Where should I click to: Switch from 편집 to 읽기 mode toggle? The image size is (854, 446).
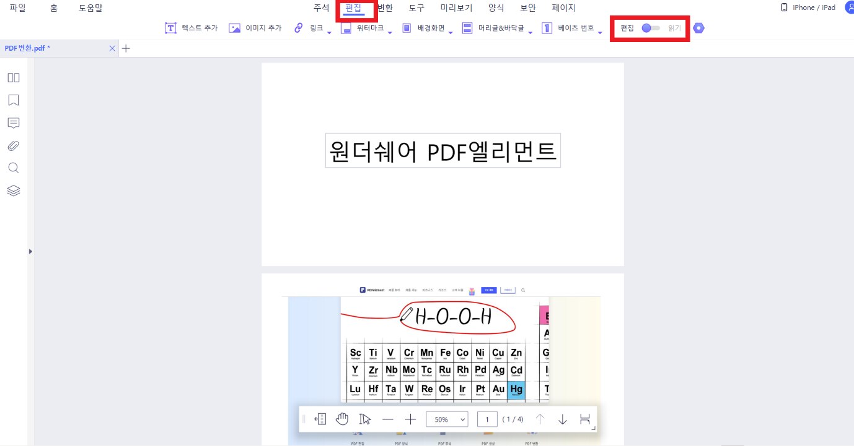click(x=649, y=28)
